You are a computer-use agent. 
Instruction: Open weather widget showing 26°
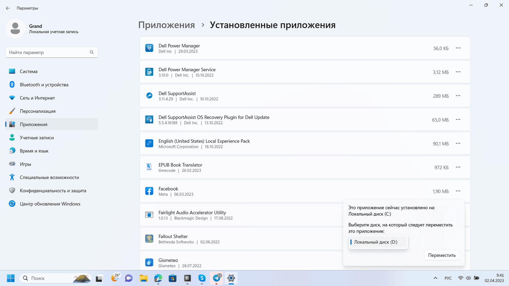click(115, 278)
